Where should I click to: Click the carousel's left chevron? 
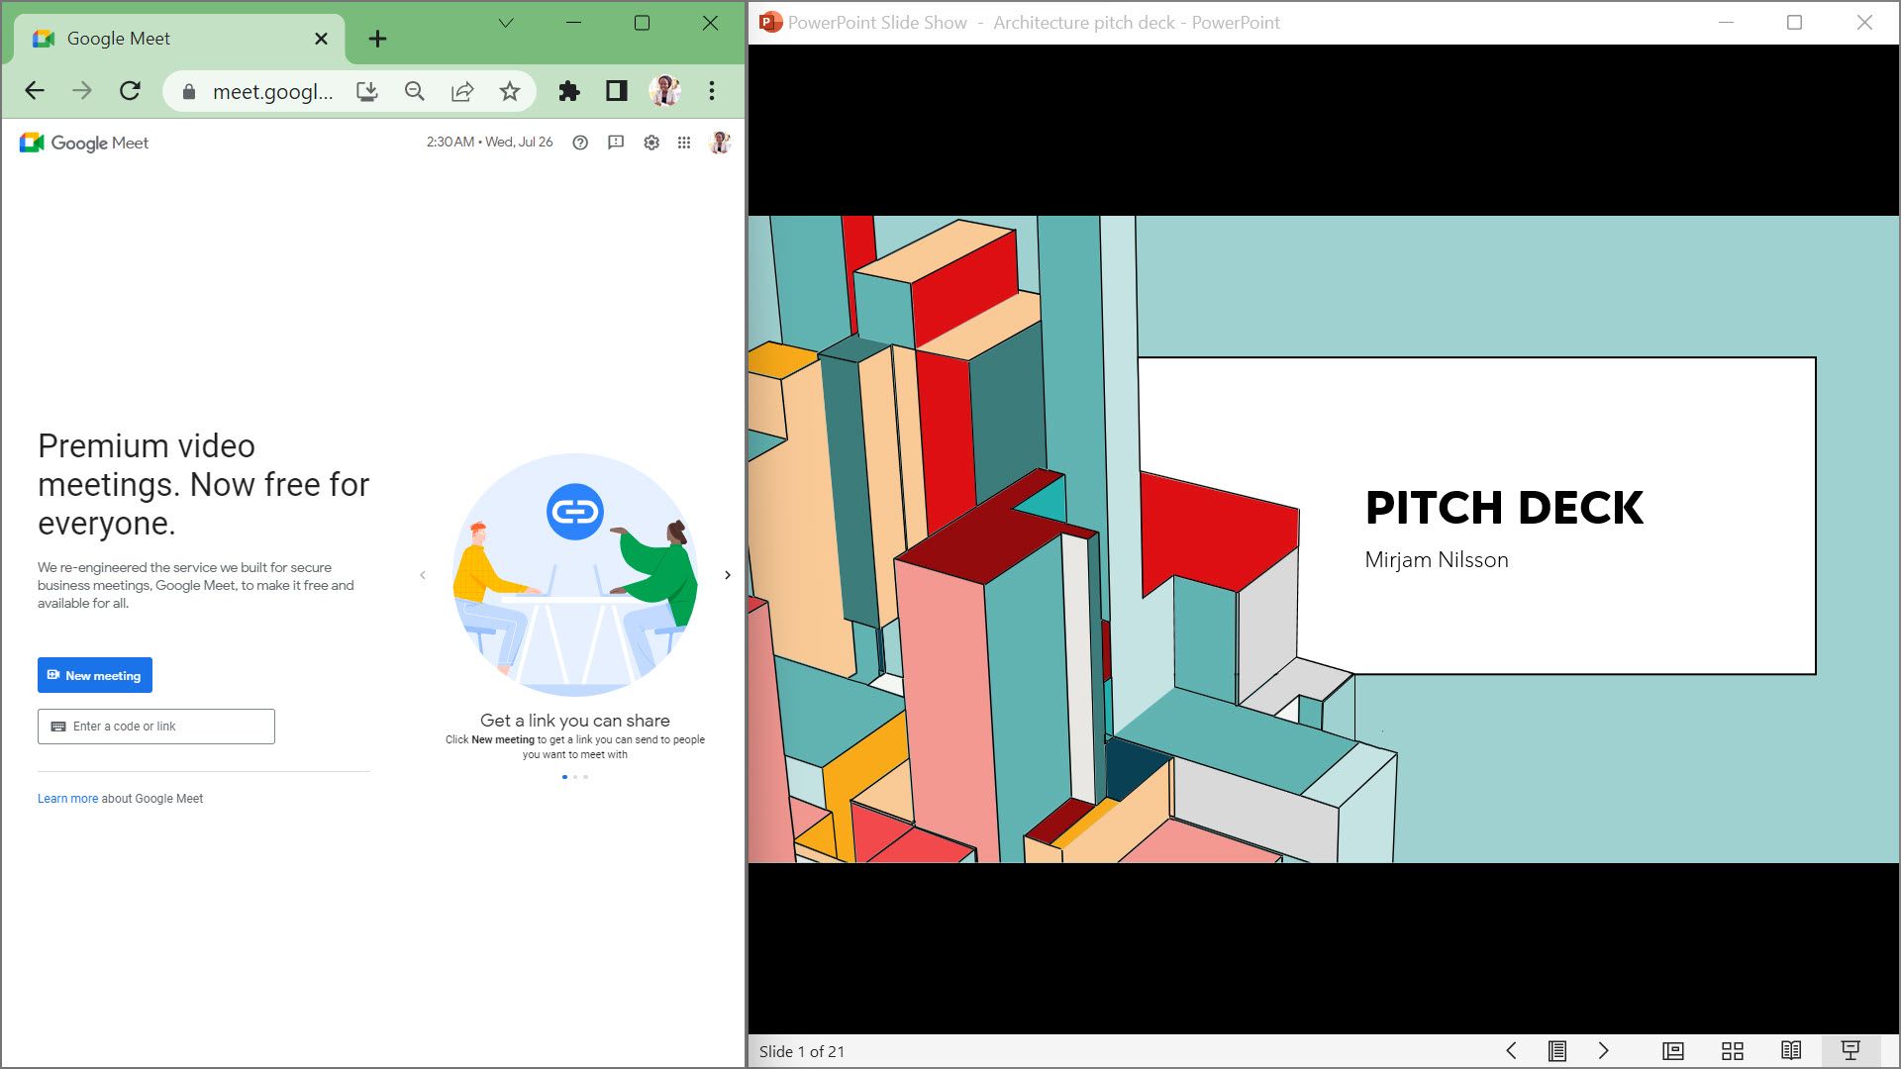point(422,575)
